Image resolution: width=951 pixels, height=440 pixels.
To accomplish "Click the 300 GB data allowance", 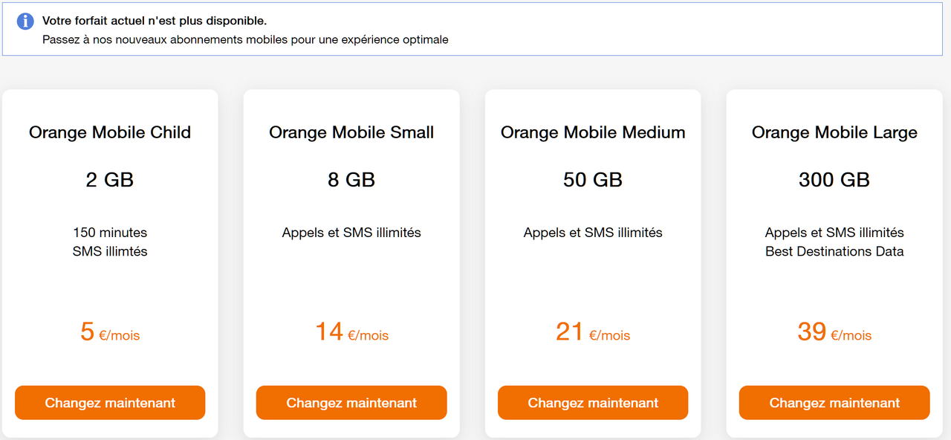I will [834, 180].
